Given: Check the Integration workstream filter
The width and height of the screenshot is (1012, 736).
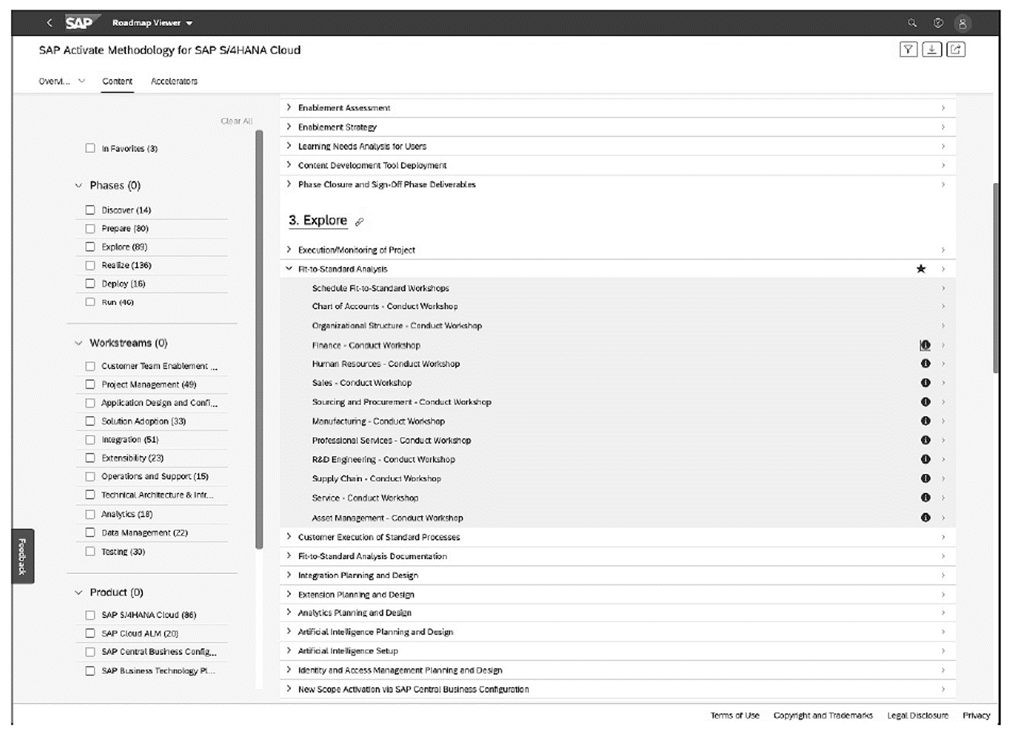Looking at the screenshot, I should [x=90, y=440].
